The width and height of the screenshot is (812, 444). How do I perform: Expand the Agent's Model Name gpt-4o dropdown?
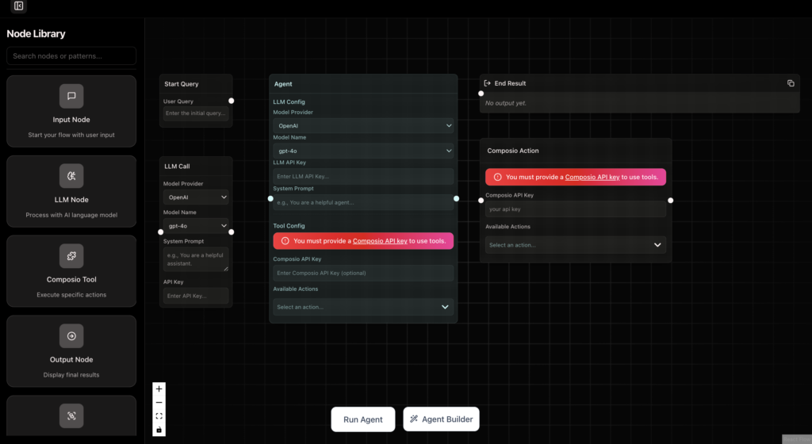tap(363, 151)
